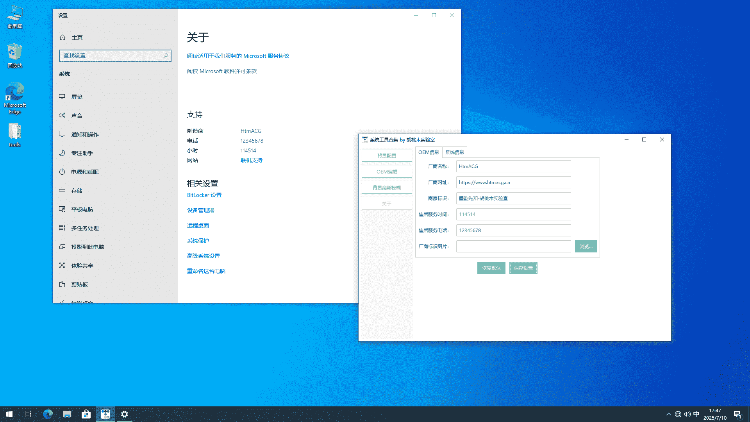Toggle the 中 input method indicator
750x422 pixels.
[696, 414]
